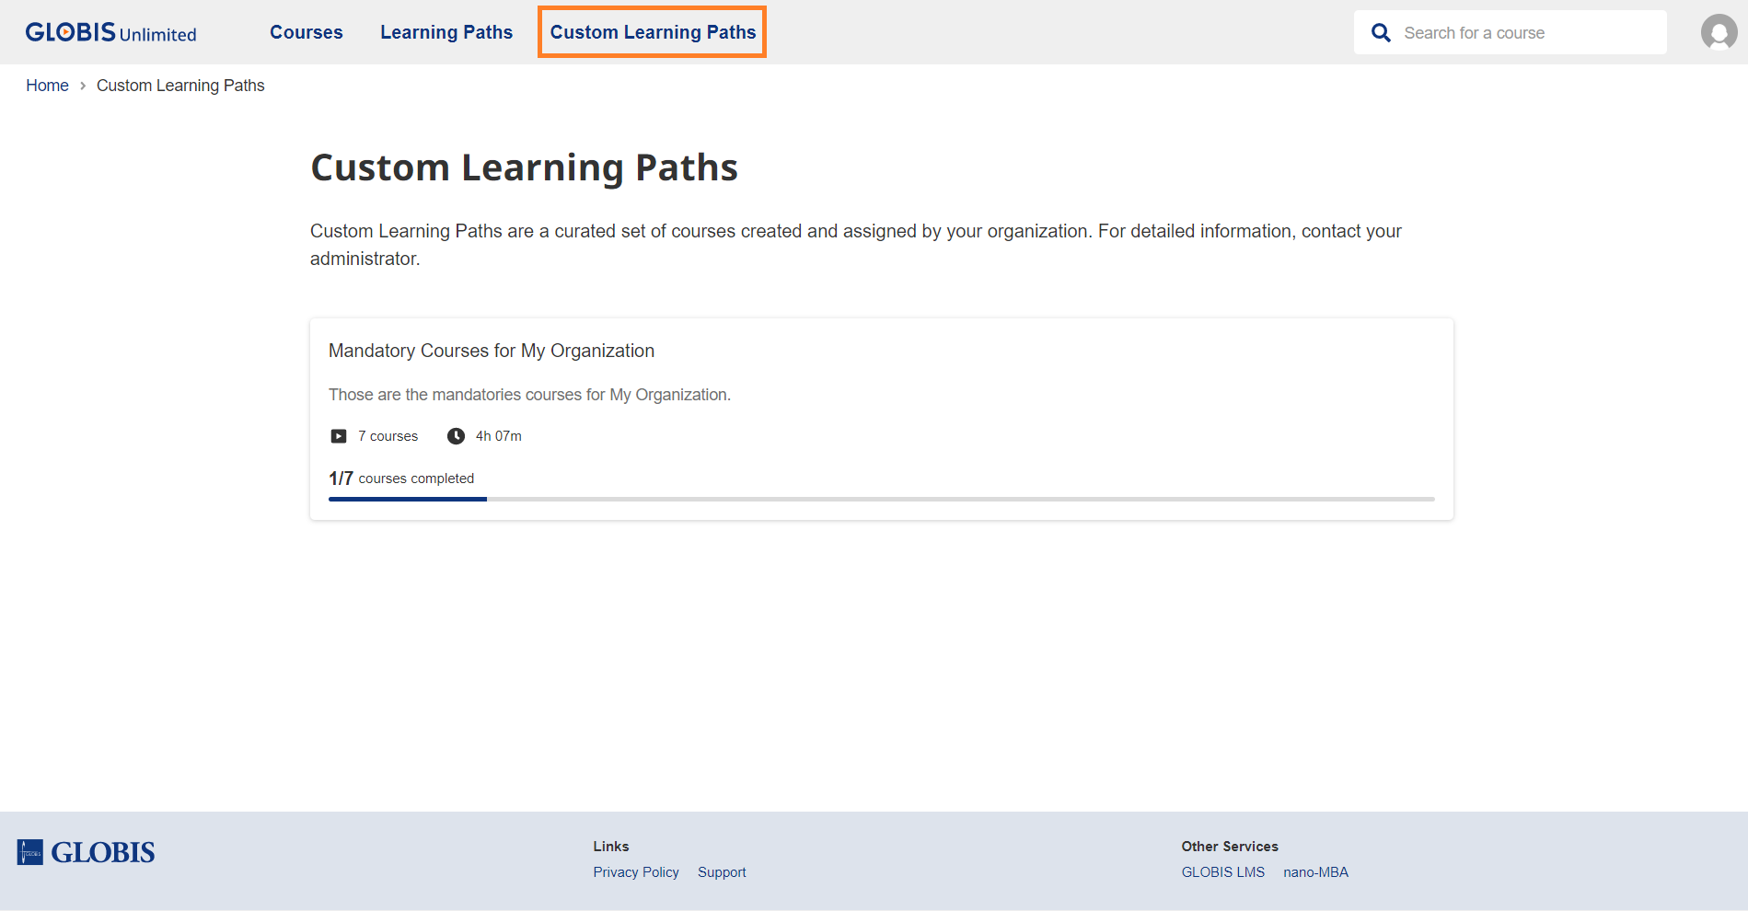Viewport: 1748px width, 911px height.
Task: Switch to the Custom Learning Paths tab
Action: coord(652,31)
